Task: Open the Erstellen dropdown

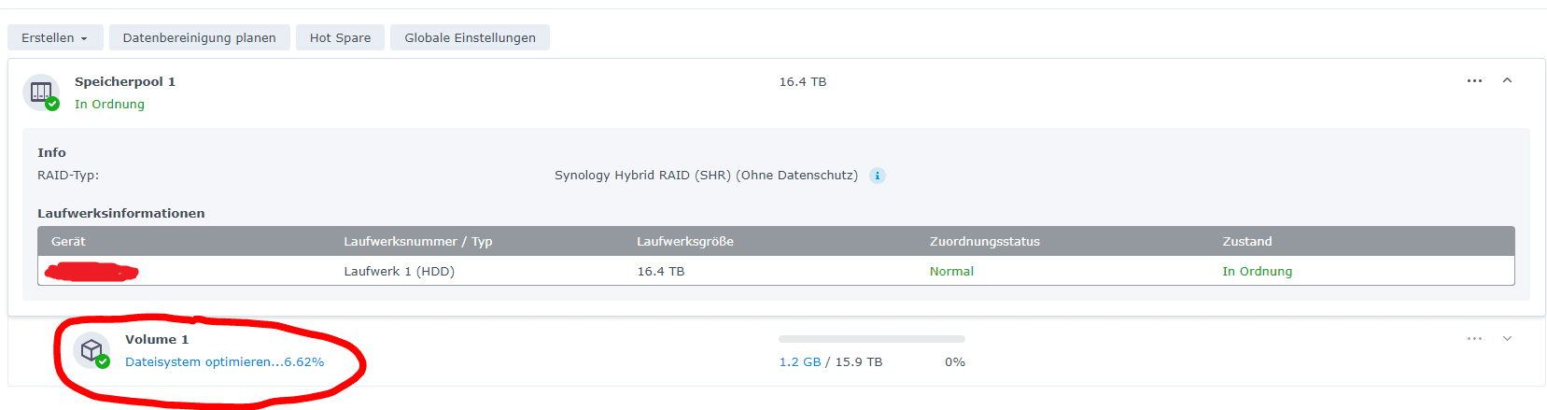Action: pos(55,37)
